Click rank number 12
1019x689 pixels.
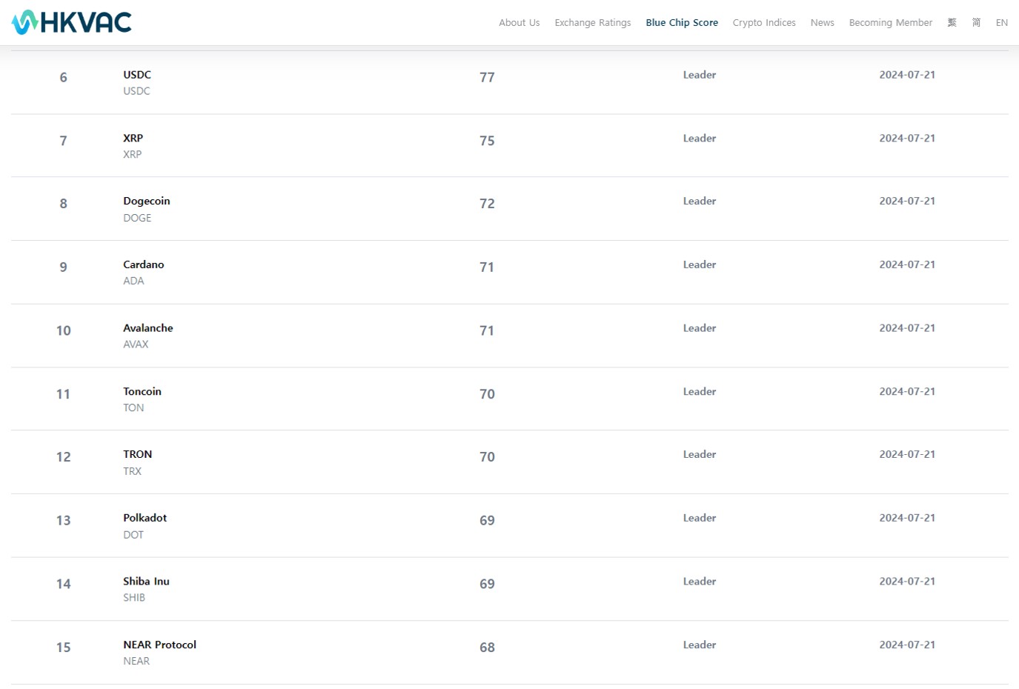pyautogui.click(x=64, y=457)
